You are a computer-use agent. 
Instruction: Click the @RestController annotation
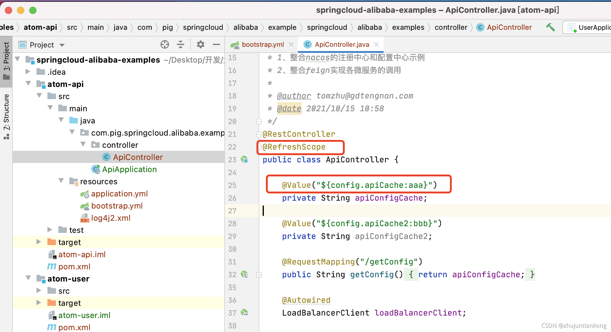click(299, 134)
